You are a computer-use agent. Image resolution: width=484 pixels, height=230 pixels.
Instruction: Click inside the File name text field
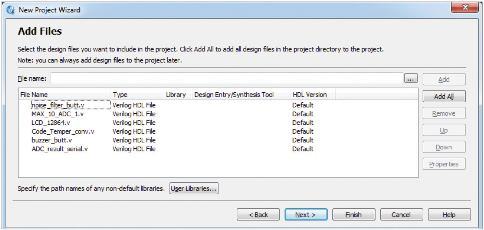[x=226, y=79]
